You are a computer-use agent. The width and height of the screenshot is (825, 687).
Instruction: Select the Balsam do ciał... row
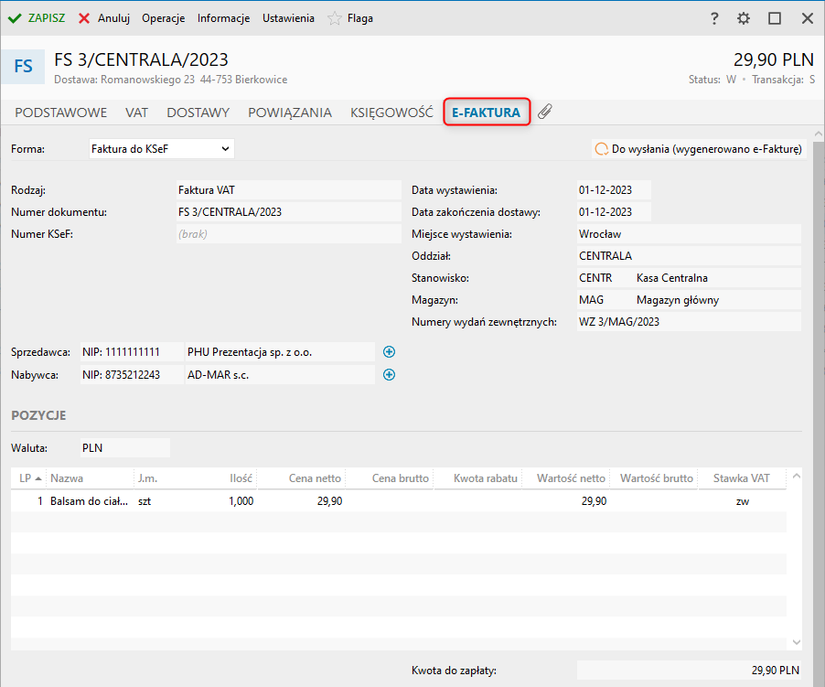398,501
